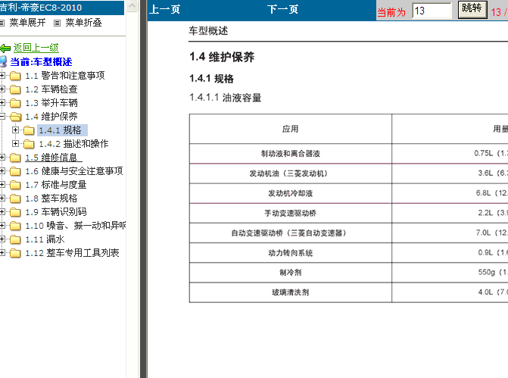Click the folder icon of 1.6 健康与安全注意事项
This screenshot has width=508, height=378.
[x=15, y=171]
